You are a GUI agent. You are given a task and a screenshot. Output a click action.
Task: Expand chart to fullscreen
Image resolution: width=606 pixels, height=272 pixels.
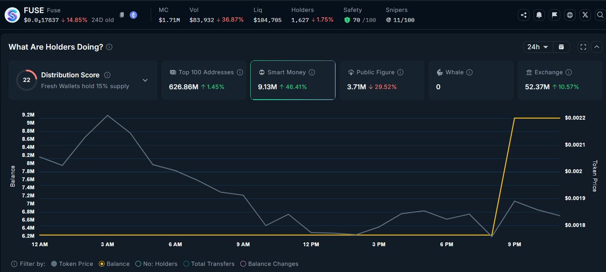583,47
